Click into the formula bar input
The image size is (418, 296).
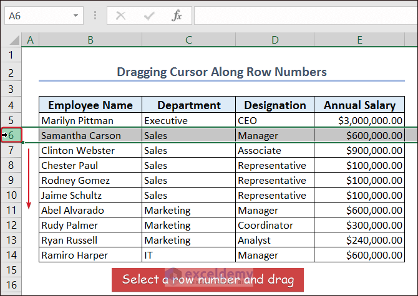(306, 16)
